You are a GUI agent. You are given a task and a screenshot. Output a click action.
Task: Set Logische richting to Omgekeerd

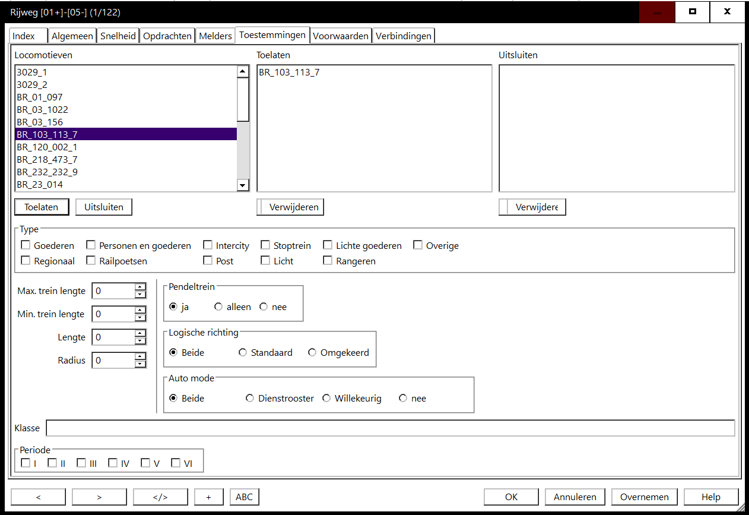click(x=312, y=353)
